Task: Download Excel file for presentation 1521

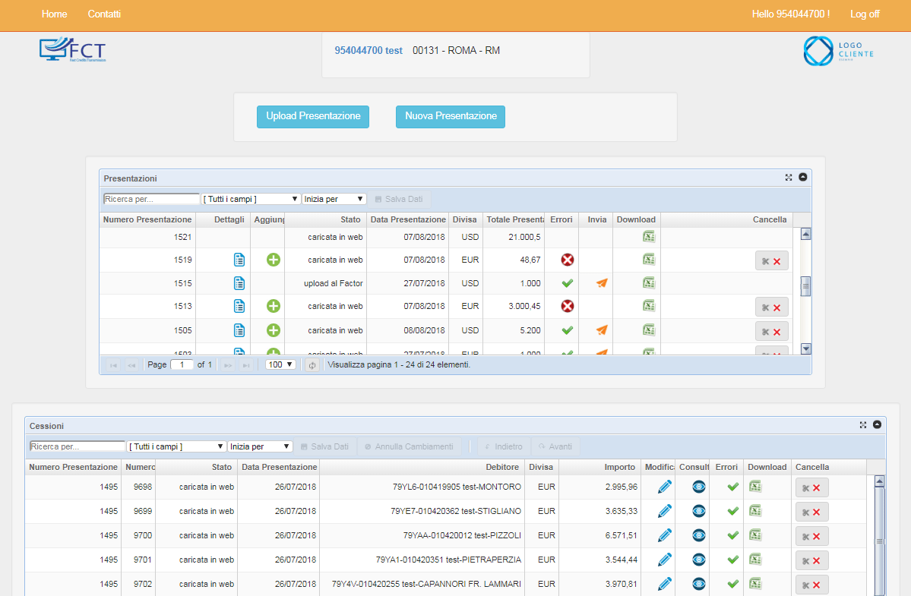Action: pyautogui.click(x=648, y=237)
